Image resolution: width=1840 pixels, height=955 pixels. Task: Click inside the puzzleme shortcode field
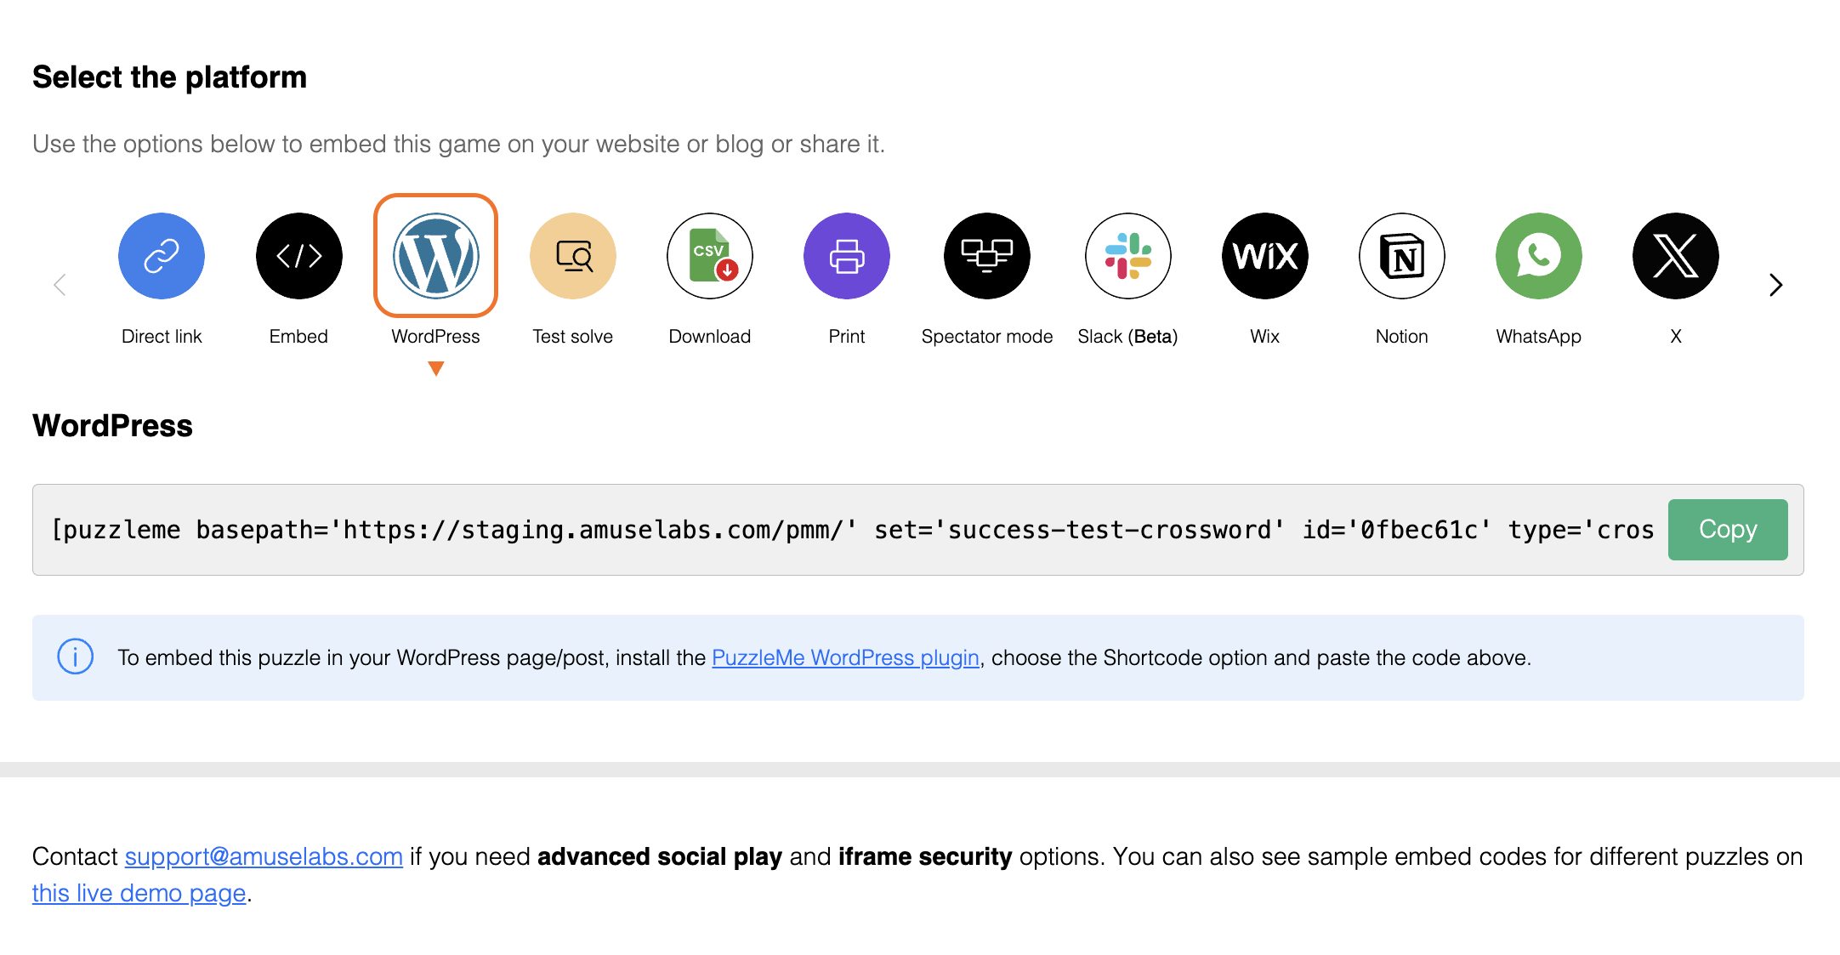(x=853, y=530)
